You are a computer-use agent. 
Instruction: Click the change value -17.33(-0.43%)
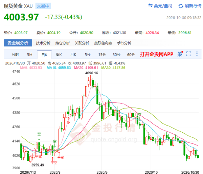tap(64, 17)
